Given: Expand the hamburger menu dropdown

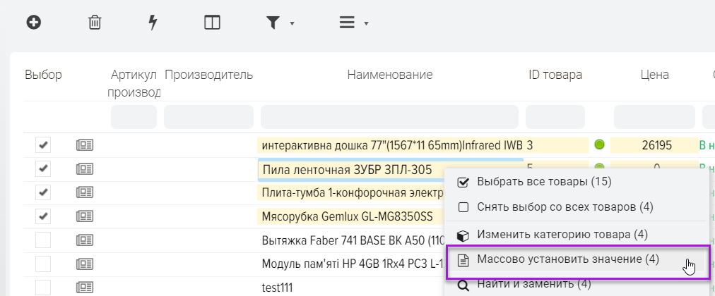Looking at the screenshot, I should [353, 23].
